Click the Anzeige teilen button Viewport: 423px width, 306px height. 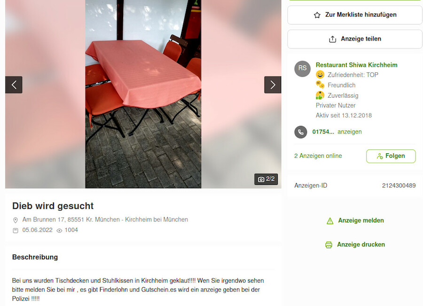355,39
